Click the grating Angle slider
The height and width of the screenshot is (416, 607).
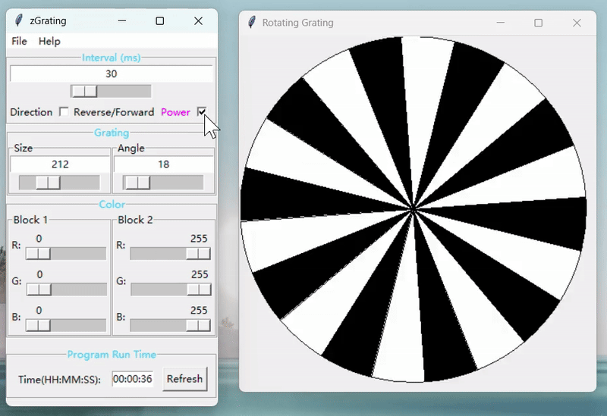(137, 183)
